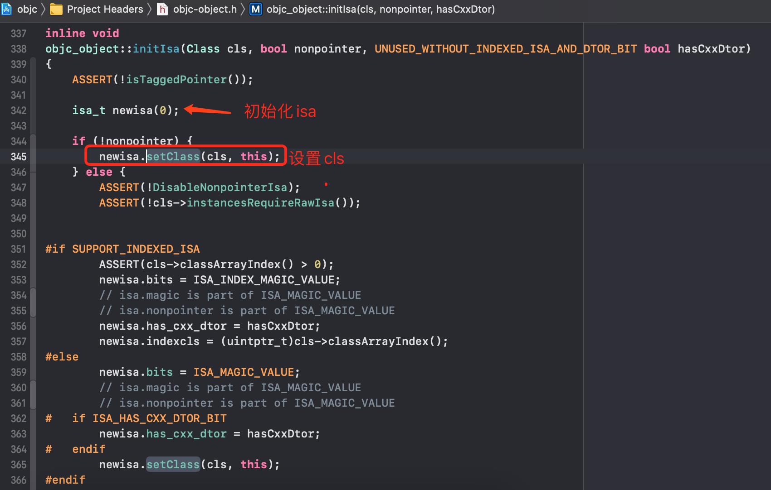Click #endif directive on line 366
The height and width of the screenshot is (490, 771).
(x=65, y=480)
